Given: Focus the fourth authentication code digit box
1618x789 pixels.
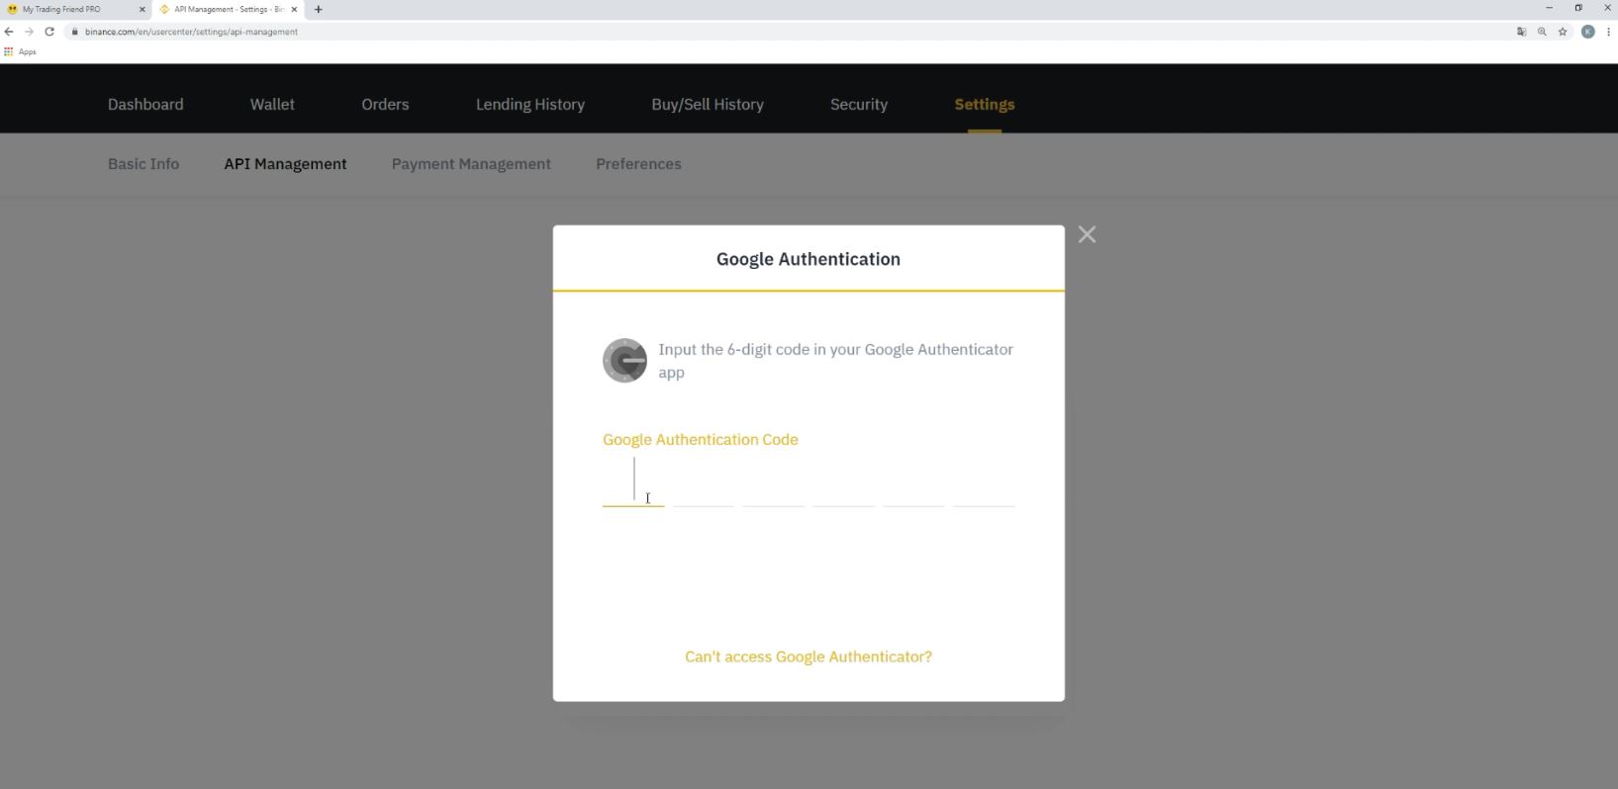Looking at the screenshot, I should 843,482.
